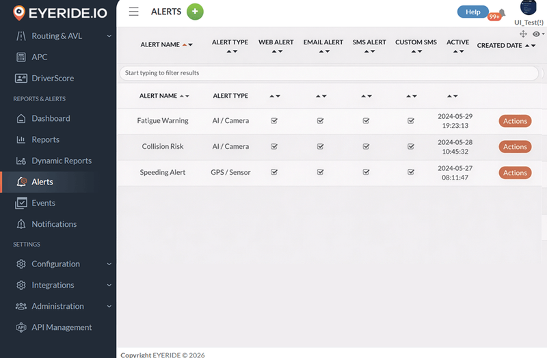Click the blue Help button
This screenshot has height=358, width=547.
click(x=472, y=12)
